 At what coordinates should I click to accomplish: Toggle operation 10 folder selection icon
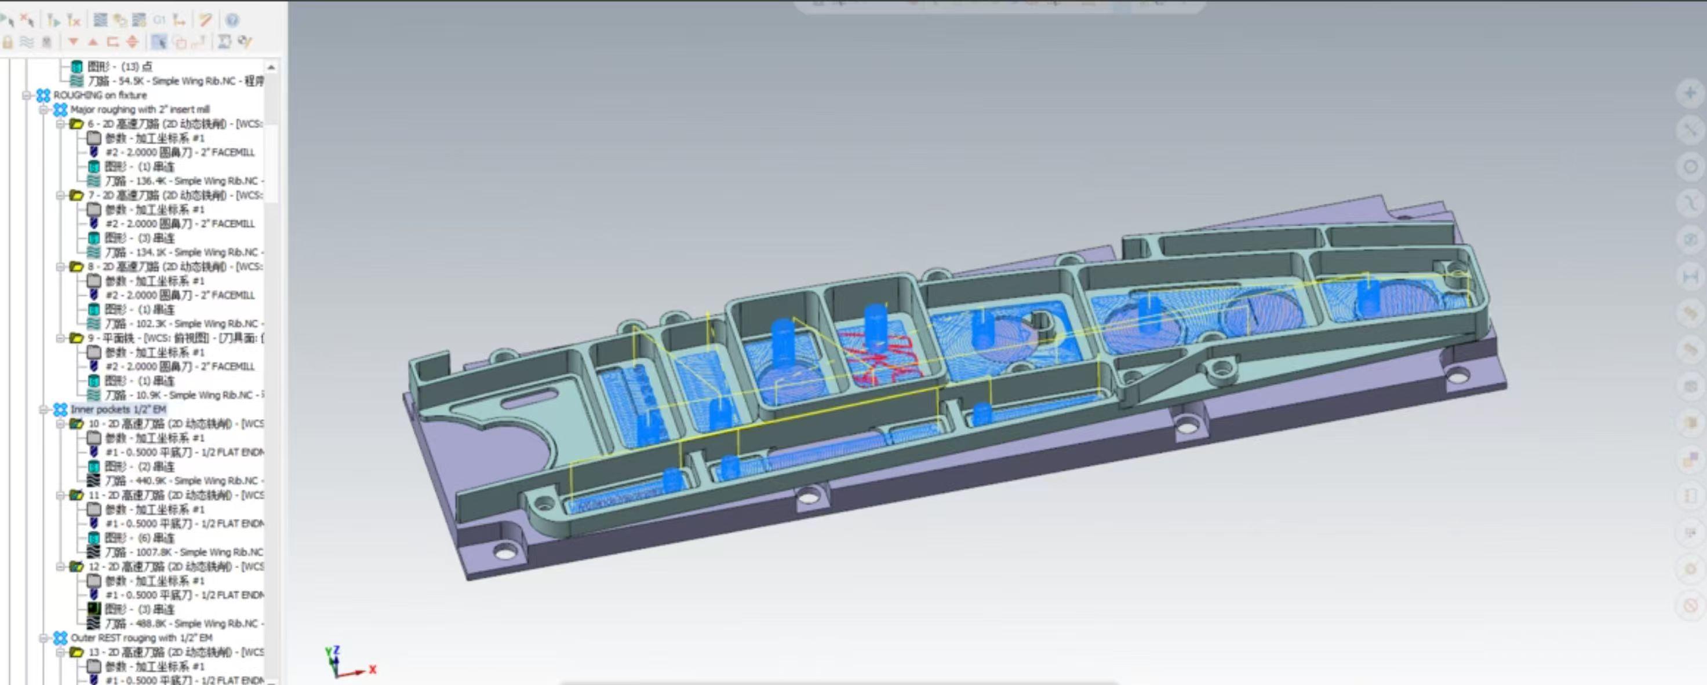pyautogui.click(x=76, y=424)
